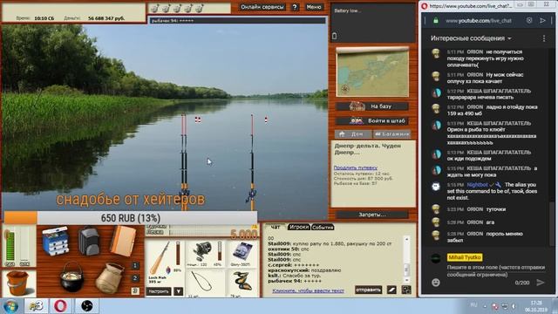The image size is (558, 314).
Task: Open the Багажник tab
Action: 391,133
